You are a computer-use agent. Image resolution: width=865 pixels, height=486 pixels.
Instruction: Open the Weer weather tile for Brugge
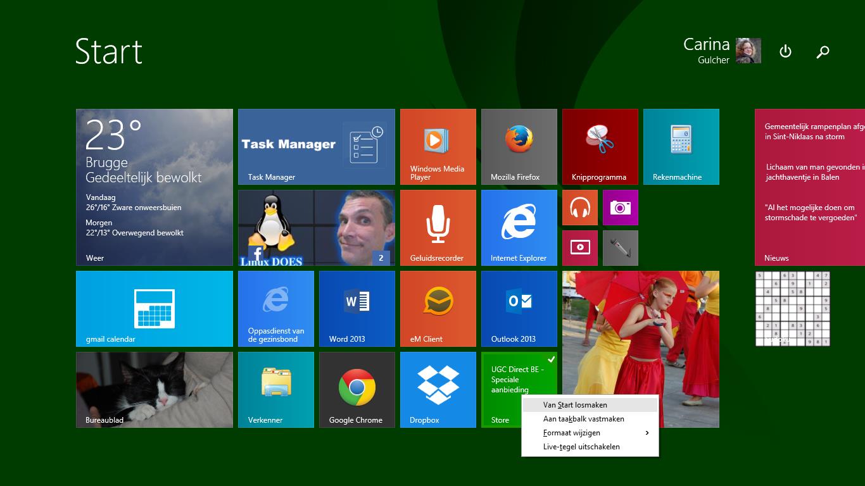point(155,187)
